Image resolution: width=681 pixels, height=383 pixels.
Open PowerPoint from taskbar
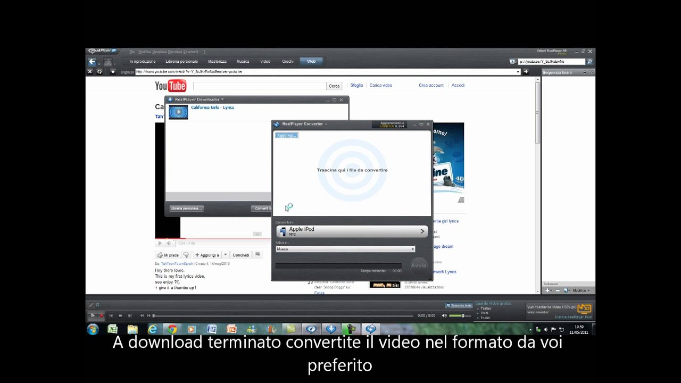click(x=231, y=329)
